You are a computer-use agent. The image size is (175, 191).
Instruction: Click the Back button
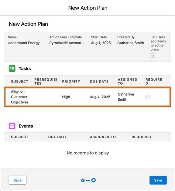point(17,180)
